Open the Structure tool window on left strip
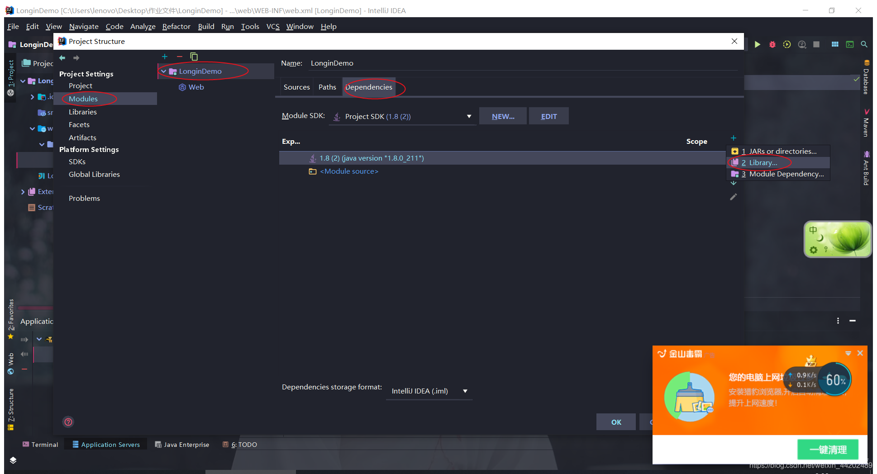Viewport: 877px width, 474px height. [x=11, y=409]
